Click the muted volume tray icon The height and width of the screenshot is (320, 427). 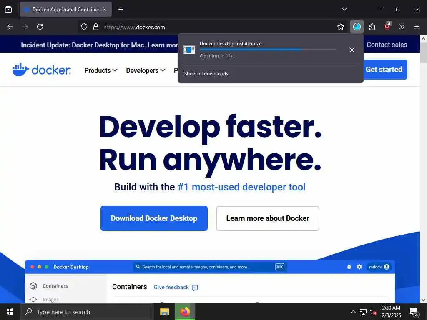coord(373,312)
